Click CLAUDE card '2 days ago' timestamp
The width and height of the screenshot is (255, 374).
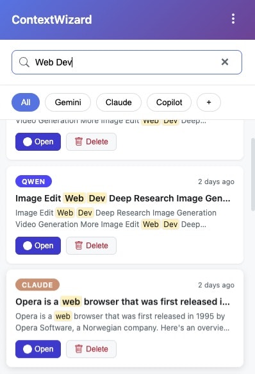point(216,285)
